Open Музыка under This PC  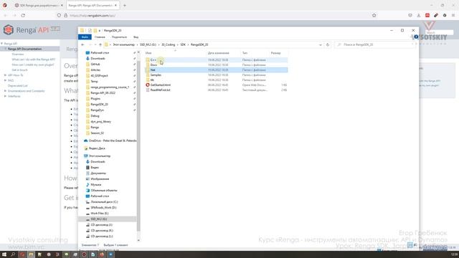tap(95, 185)
